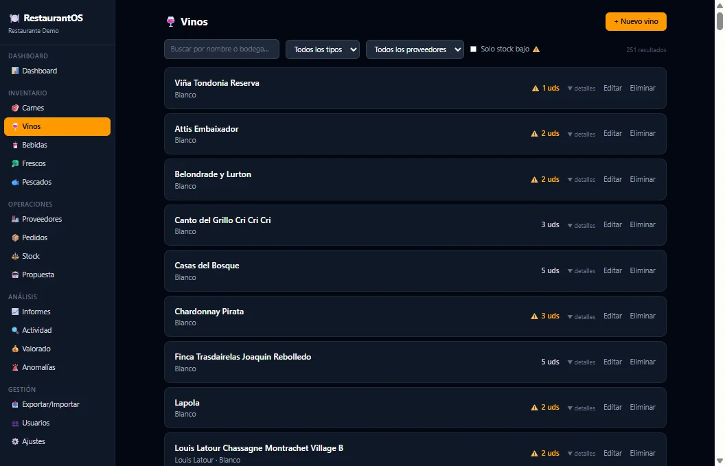Click the scrollbar down arrow
Image resolution: width=725 pixels, height=466 pixels.
click(720, 461)
